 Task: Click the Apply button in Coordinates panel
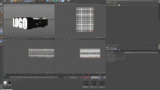click(102, 87)
